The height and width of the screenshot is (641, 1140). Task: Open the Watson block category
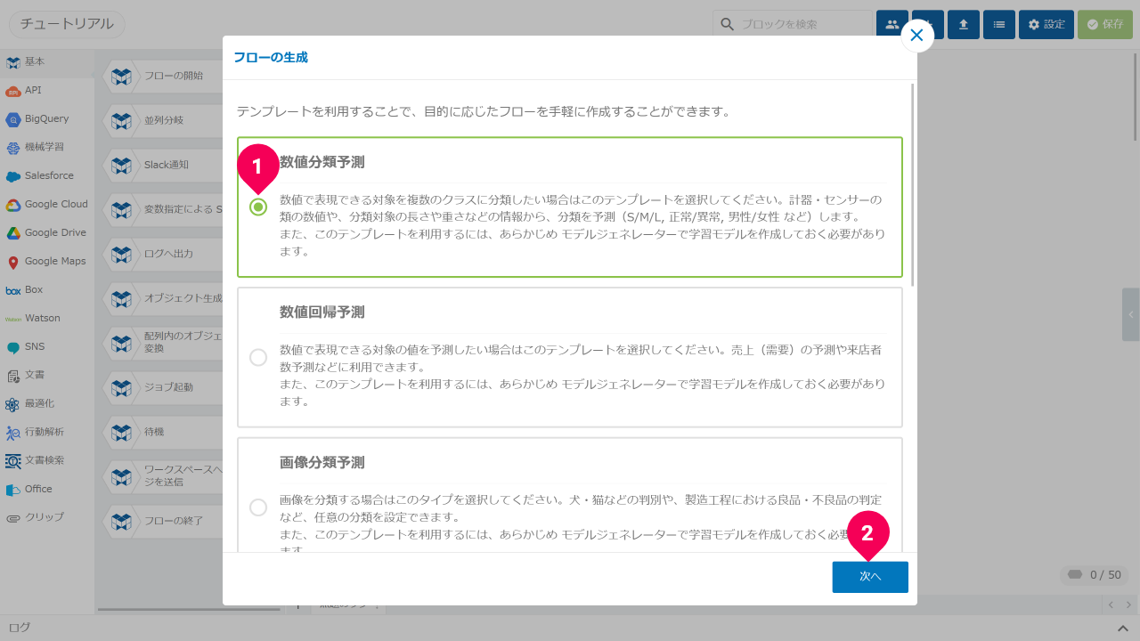[13, 319]
